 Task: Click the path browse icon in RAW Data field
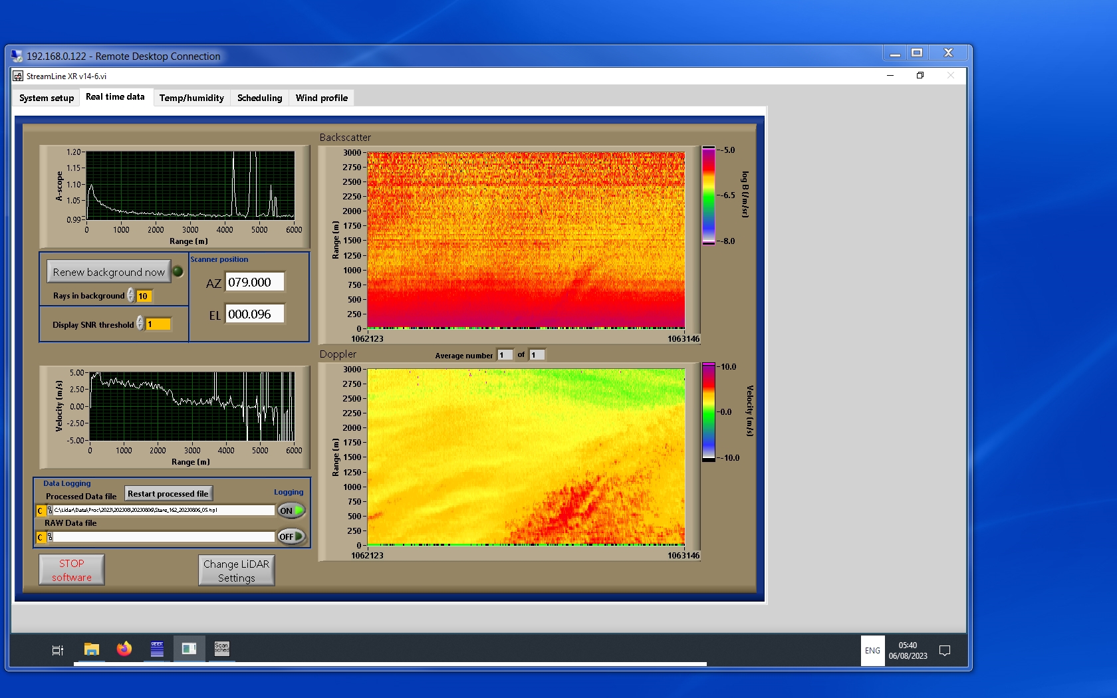pyautogui.click(x=50, y=537)
